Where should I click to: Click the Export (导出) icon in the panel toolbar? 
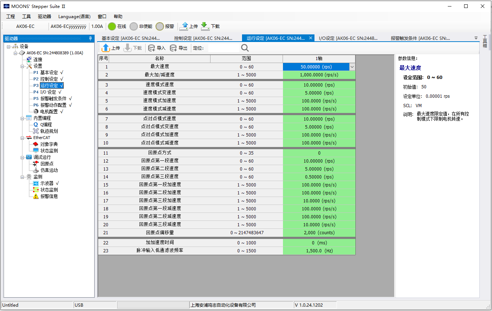pos(174,48)
